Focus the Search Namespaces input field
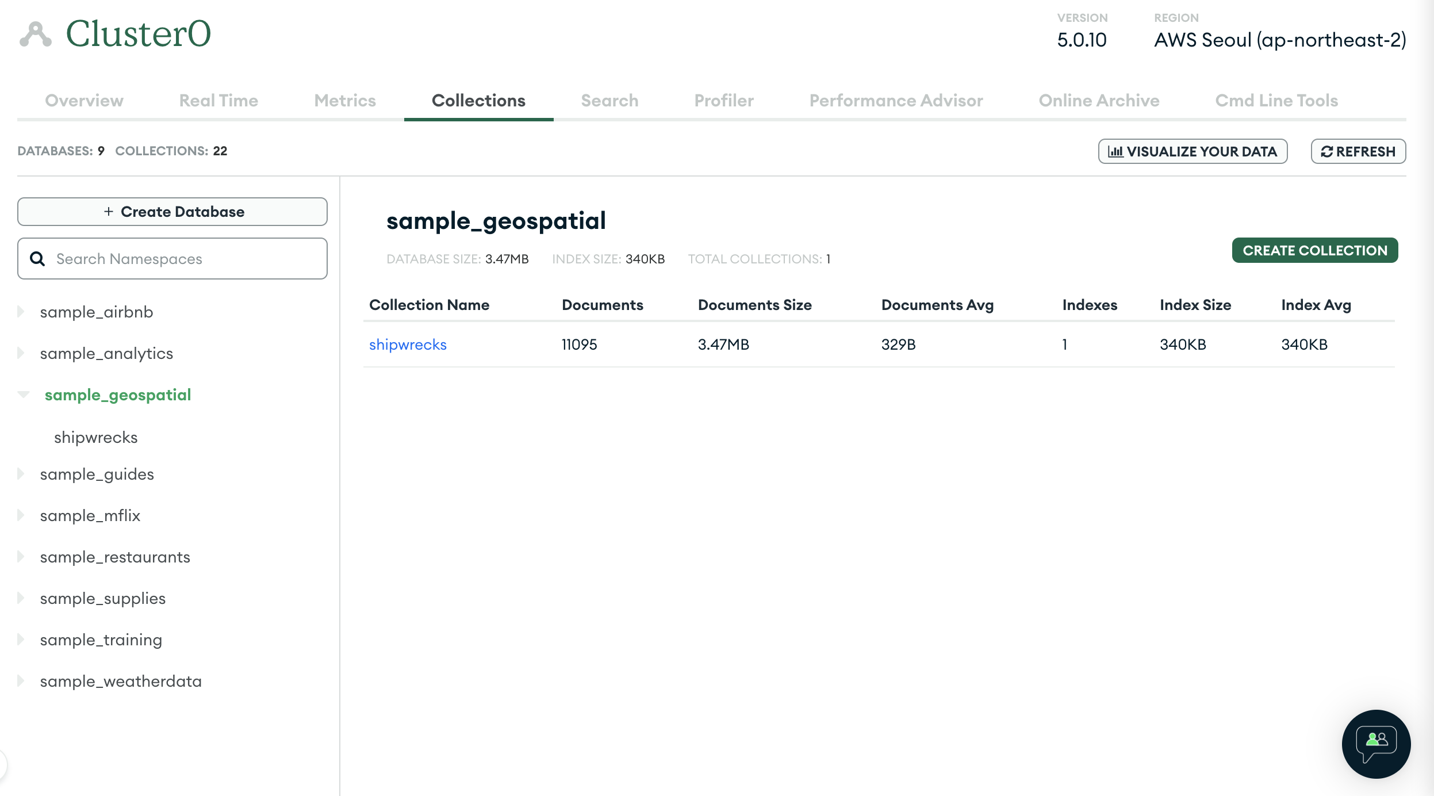Image resolution: width=1434 pixels, height=796 pixels. click(172, 259)
